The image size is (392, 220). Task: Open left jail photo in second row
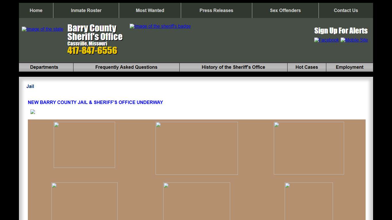[84, 201]
